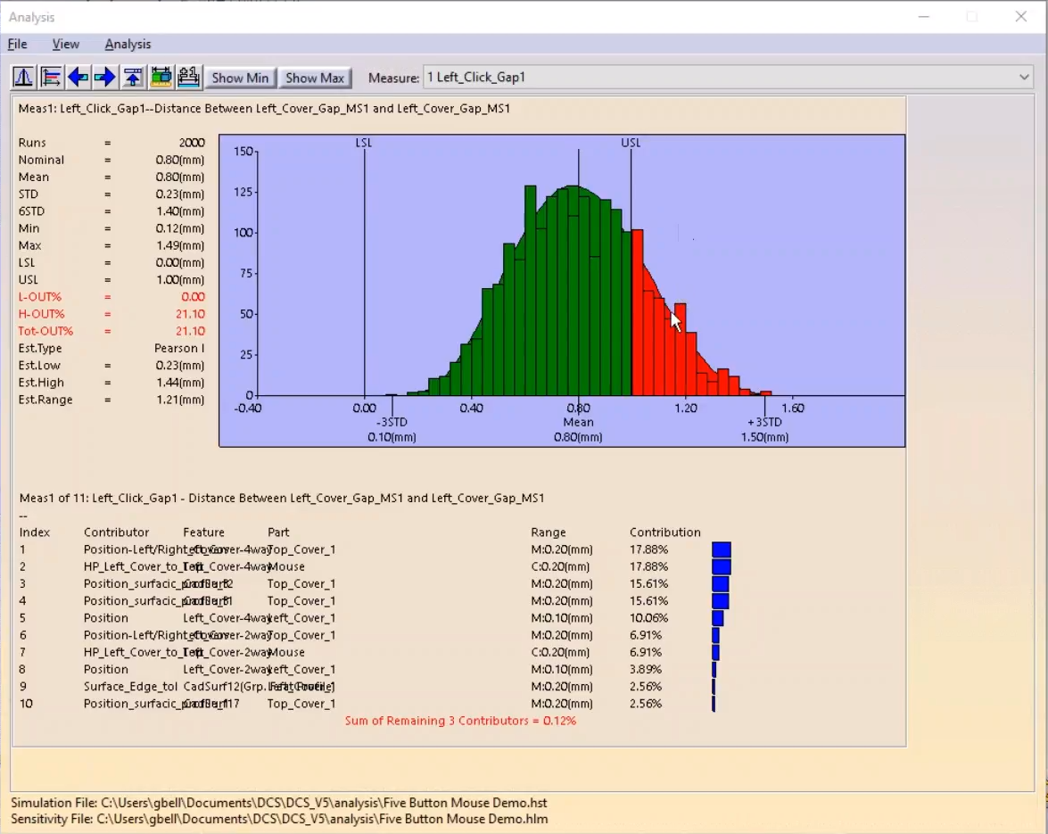Go to next measure with right arrow
The image size is (1048, 834).
tap(105, 78)
